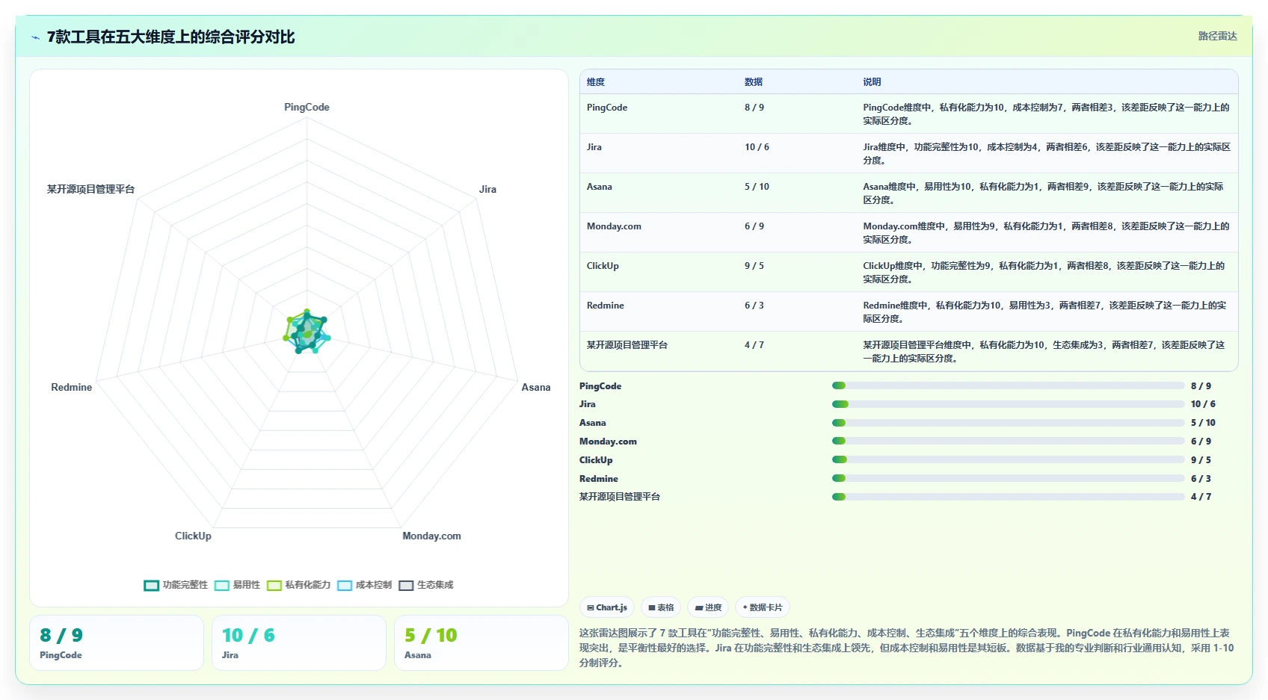Screen dimensions: 1268x700
Task: Click the summary paragraph below the tags
Action: (x=906, y=648)
